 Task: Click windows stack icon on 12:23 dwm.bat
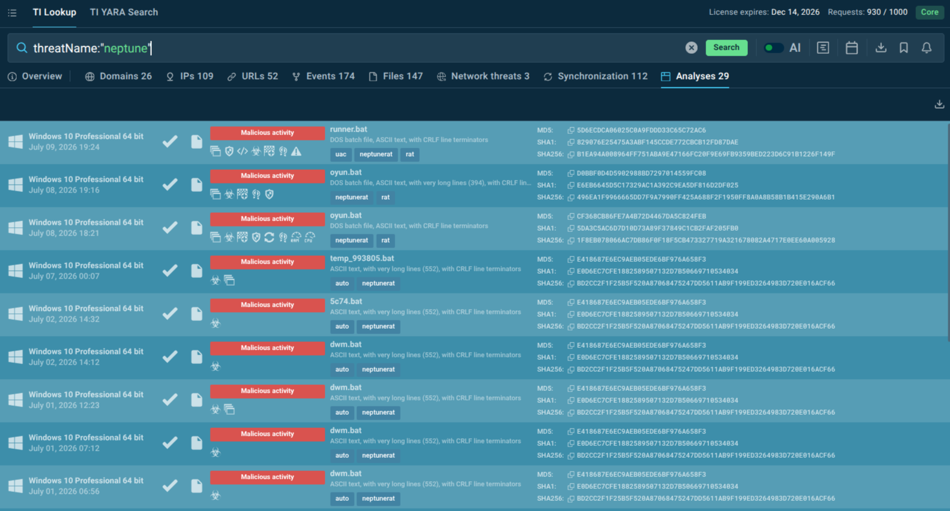pyautogui.click(x=230, y=409)
